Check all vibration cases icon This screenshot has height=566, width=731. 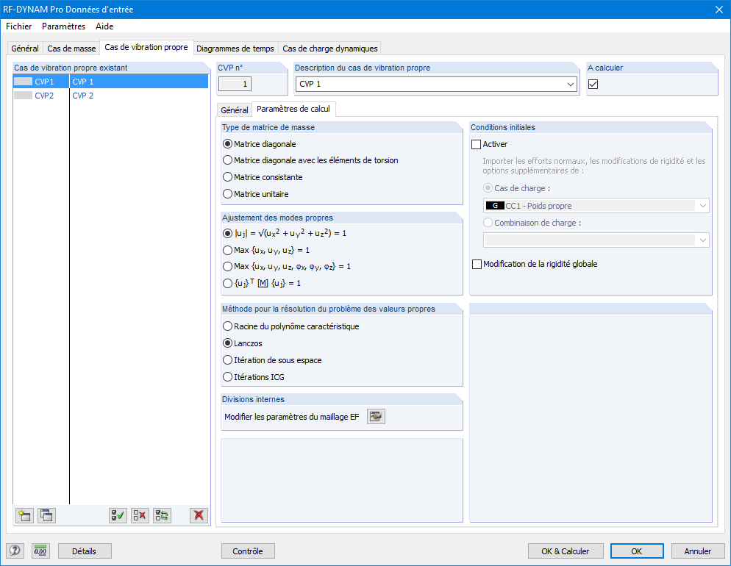click(118, 515)
